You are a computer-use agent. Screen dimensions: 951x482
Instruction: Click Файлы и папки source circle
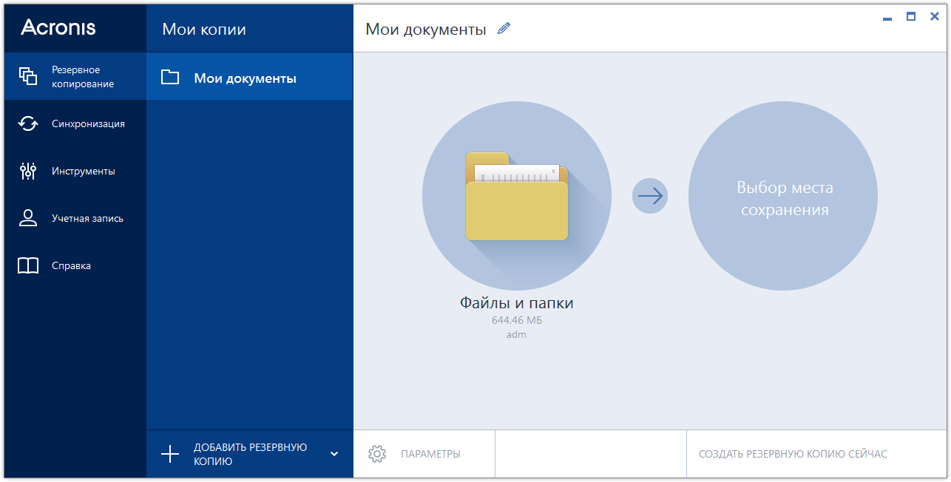[517, 196]
